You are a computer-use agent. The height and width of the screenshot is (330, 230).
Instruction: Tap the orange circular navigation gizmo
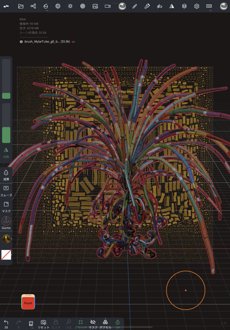[x=186, y=290]
